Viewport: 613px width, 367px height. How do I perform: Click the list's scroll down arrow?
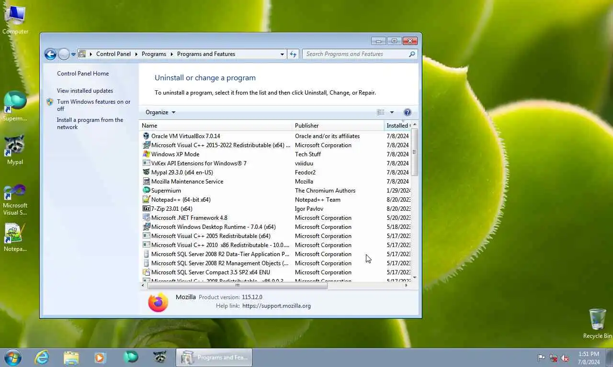tap(414, 277)
